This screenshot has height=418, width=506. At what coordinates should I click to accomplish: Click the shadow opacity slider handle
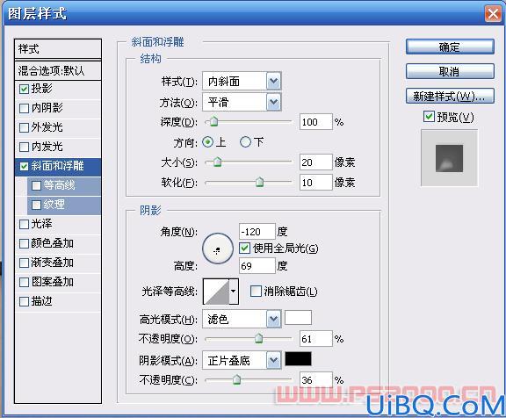pos(236,380)
